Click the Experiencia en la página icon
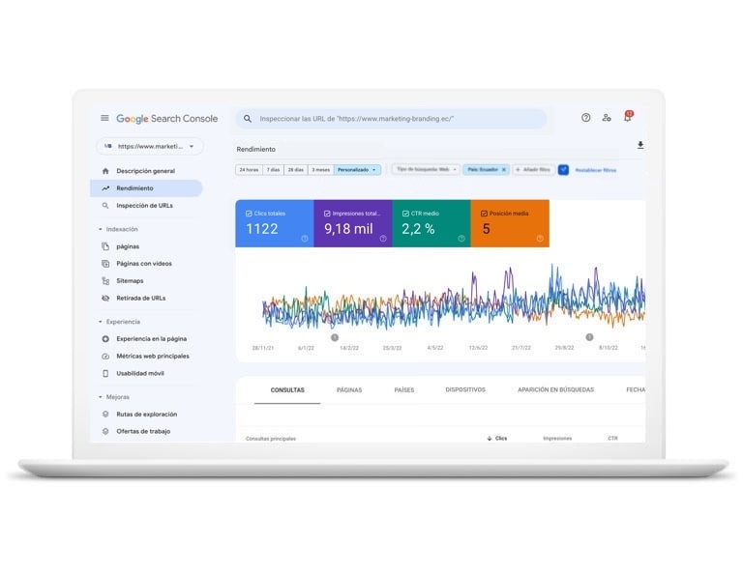The height and width of the screenshot is (573, 743). tap(105, 339)
